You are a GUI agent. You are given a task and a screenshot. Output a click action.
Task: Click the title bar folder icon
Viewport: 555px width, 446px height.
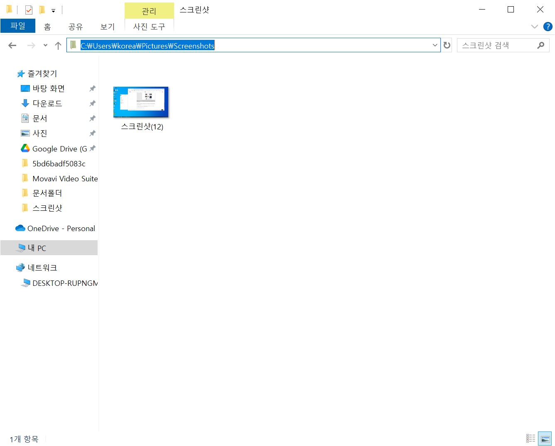[9, 9]
